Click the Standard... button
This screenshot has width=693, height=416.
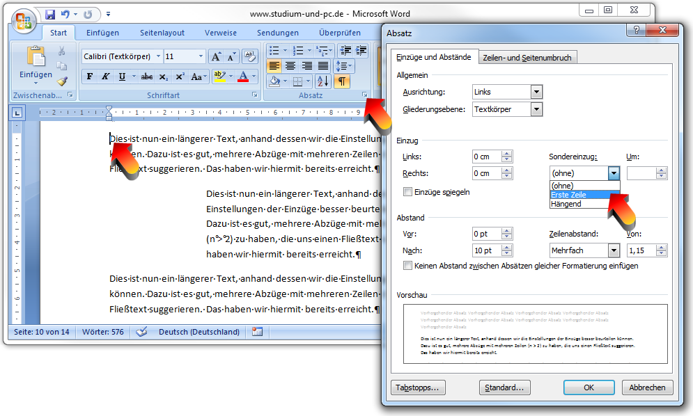pos(504,387)
